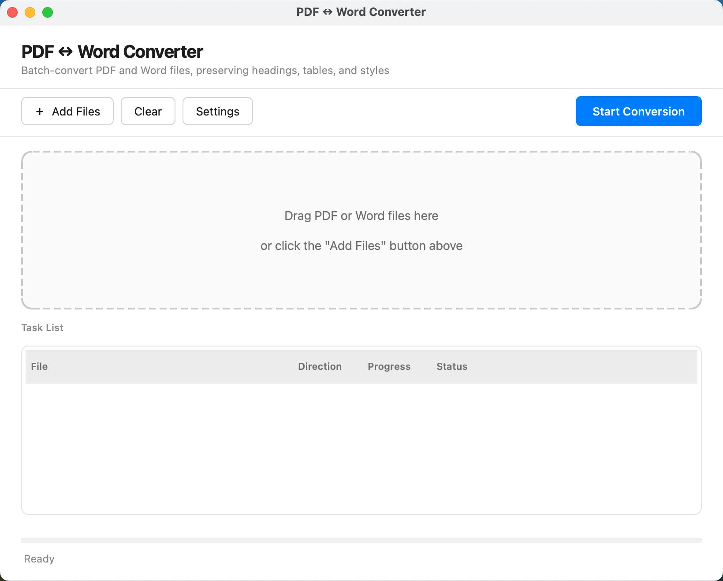This screenshot has height=581, width=723.
Task: Click the Ready status text
Action: click(x=39, y=559)
